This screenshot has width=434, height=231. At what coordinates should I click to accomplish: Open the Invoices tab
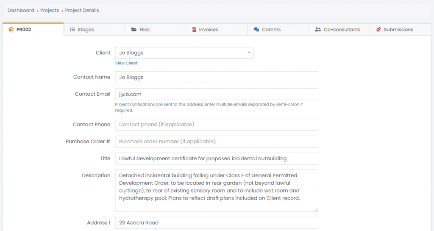[217, 29]
